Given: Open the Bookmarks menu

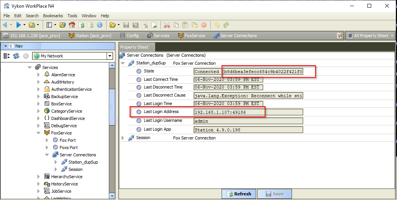Looking at the screenshot, I should point(53,16).
